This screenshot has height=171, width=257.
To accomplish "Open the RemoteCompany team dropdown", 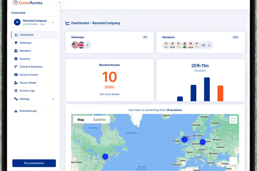I will click(x=53, y=22).
